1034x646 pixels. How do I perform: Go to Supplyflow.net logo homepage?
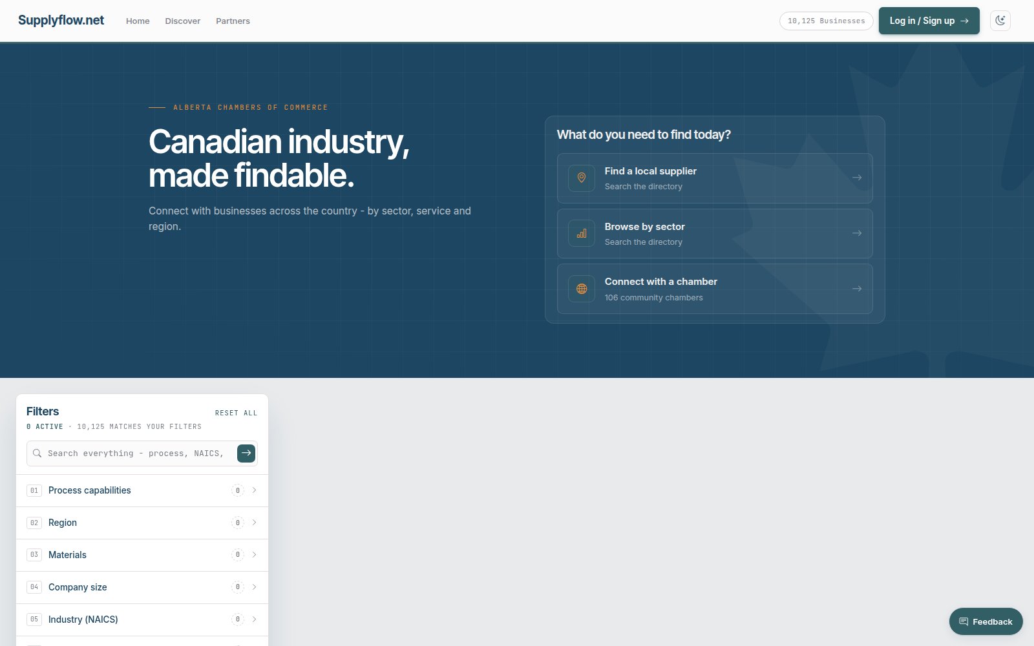point(61,20)
